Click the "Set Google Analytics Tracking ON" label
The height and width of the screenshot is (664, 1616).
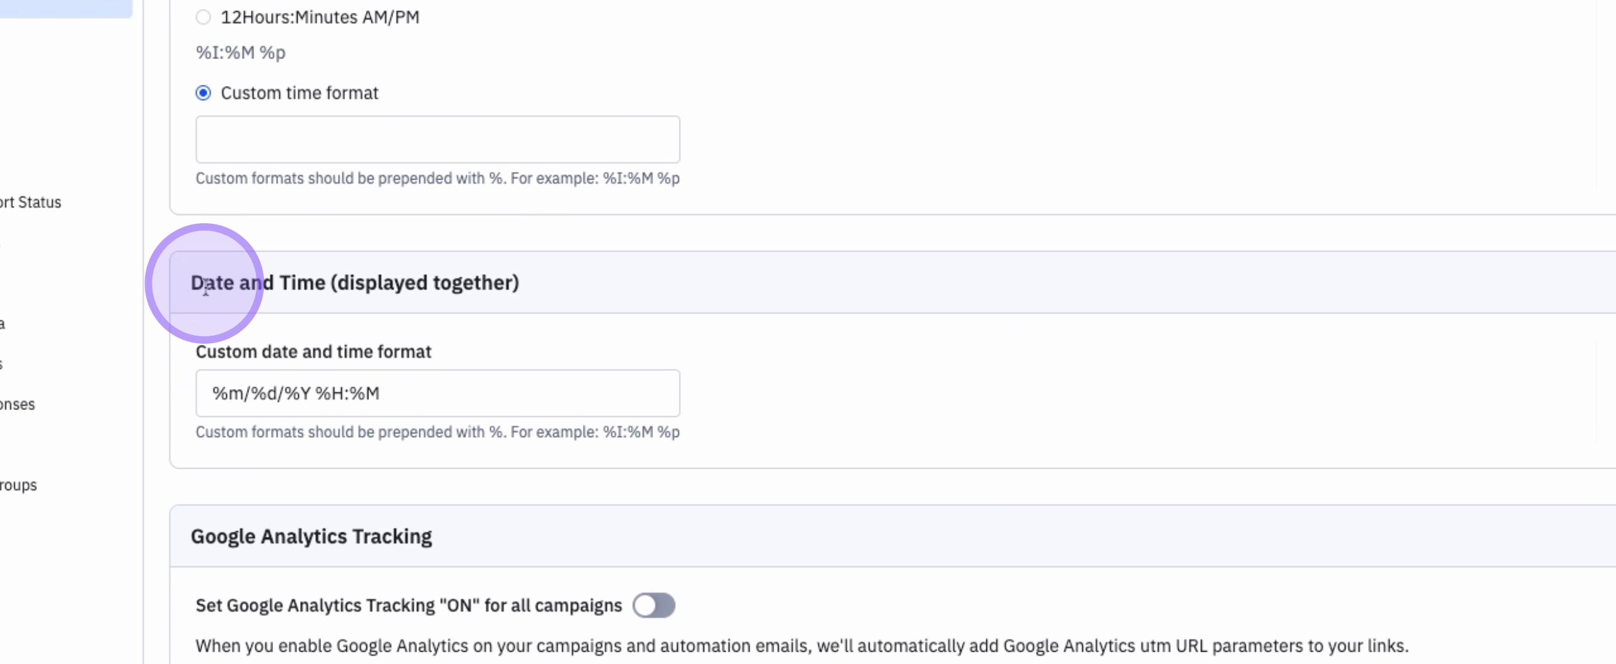pos(408,606)
